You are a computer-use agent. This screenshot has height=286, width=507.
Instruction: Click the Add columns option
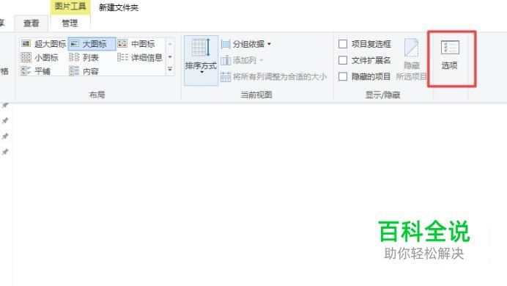242,60
